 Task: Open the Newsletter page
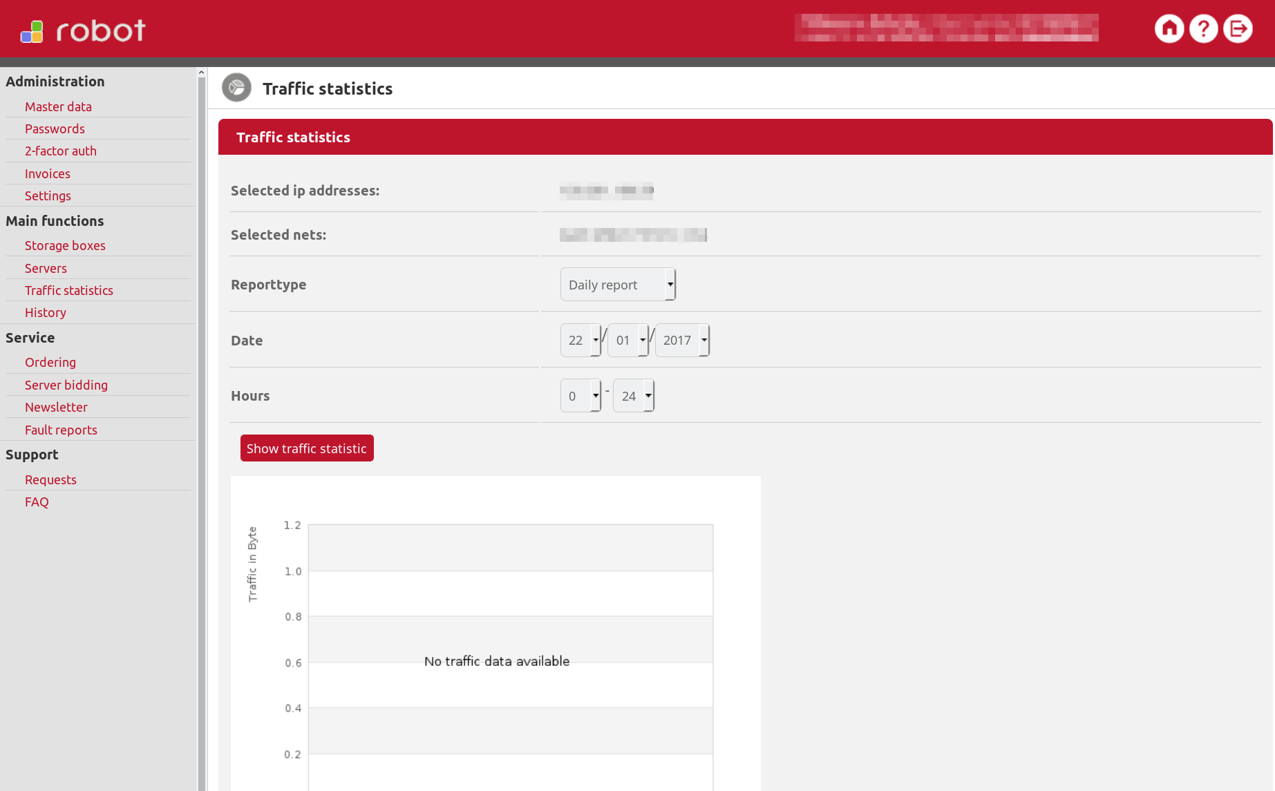56,407
